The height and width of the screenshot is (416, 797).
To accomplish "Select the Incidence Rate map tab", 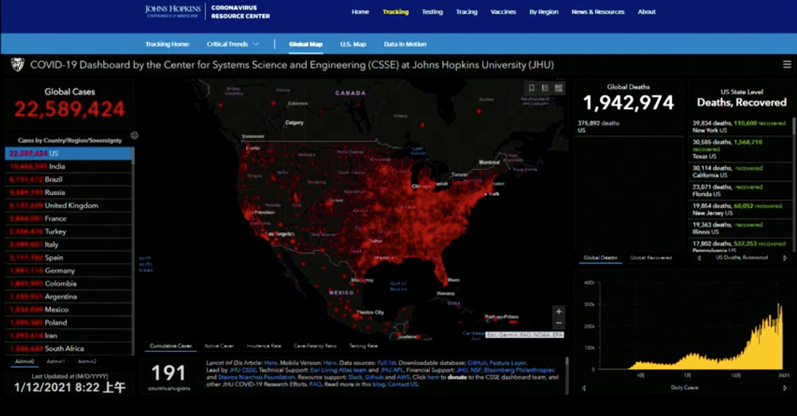I will click(x=264, y=346).
